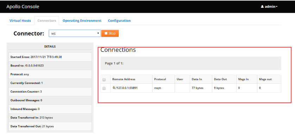Select the Currently Connected: 1 row

(50, 83)
